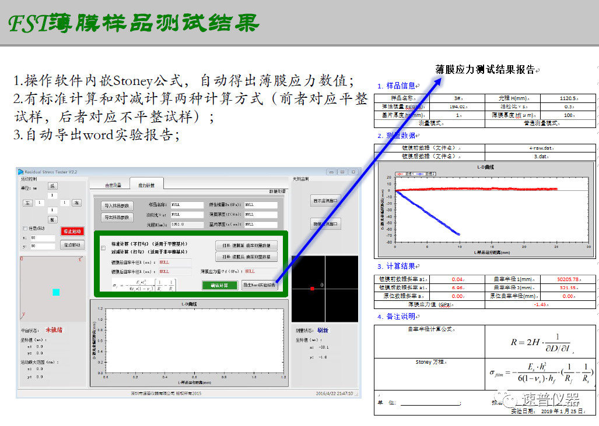
Task: Click the 显示监视窗口 button
Action: pos(325,201)
